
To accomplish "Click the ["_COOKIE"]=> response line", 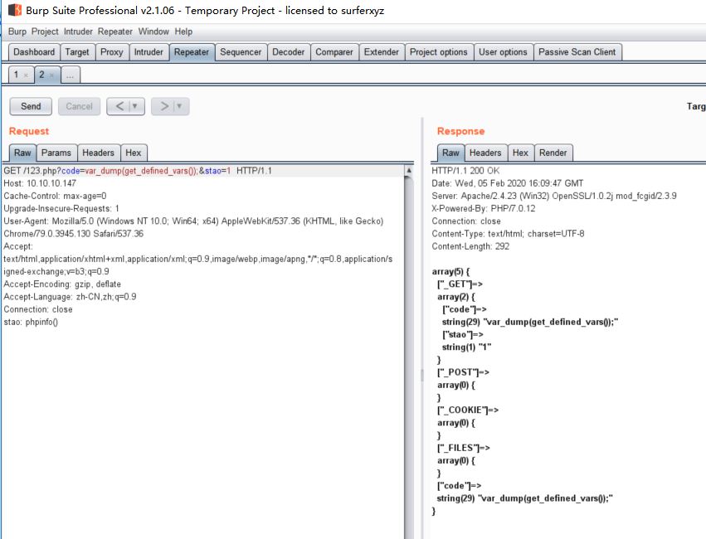I will (x=468, y=410).
